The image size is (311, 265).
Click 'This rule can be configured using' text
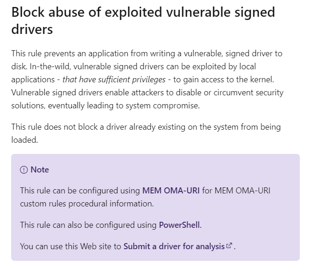coord(80,191)
